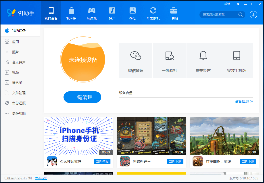Play the 特技摩托：前线 video thumbnail
The image size is (264, 183).
(224, 136)
